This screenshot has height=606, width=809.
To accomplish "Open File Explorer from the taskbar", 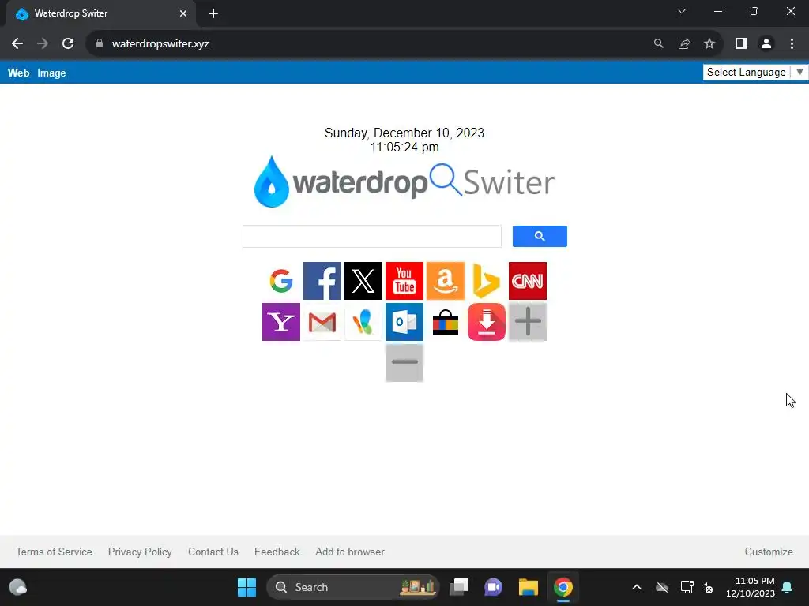I will pos(529,587).
